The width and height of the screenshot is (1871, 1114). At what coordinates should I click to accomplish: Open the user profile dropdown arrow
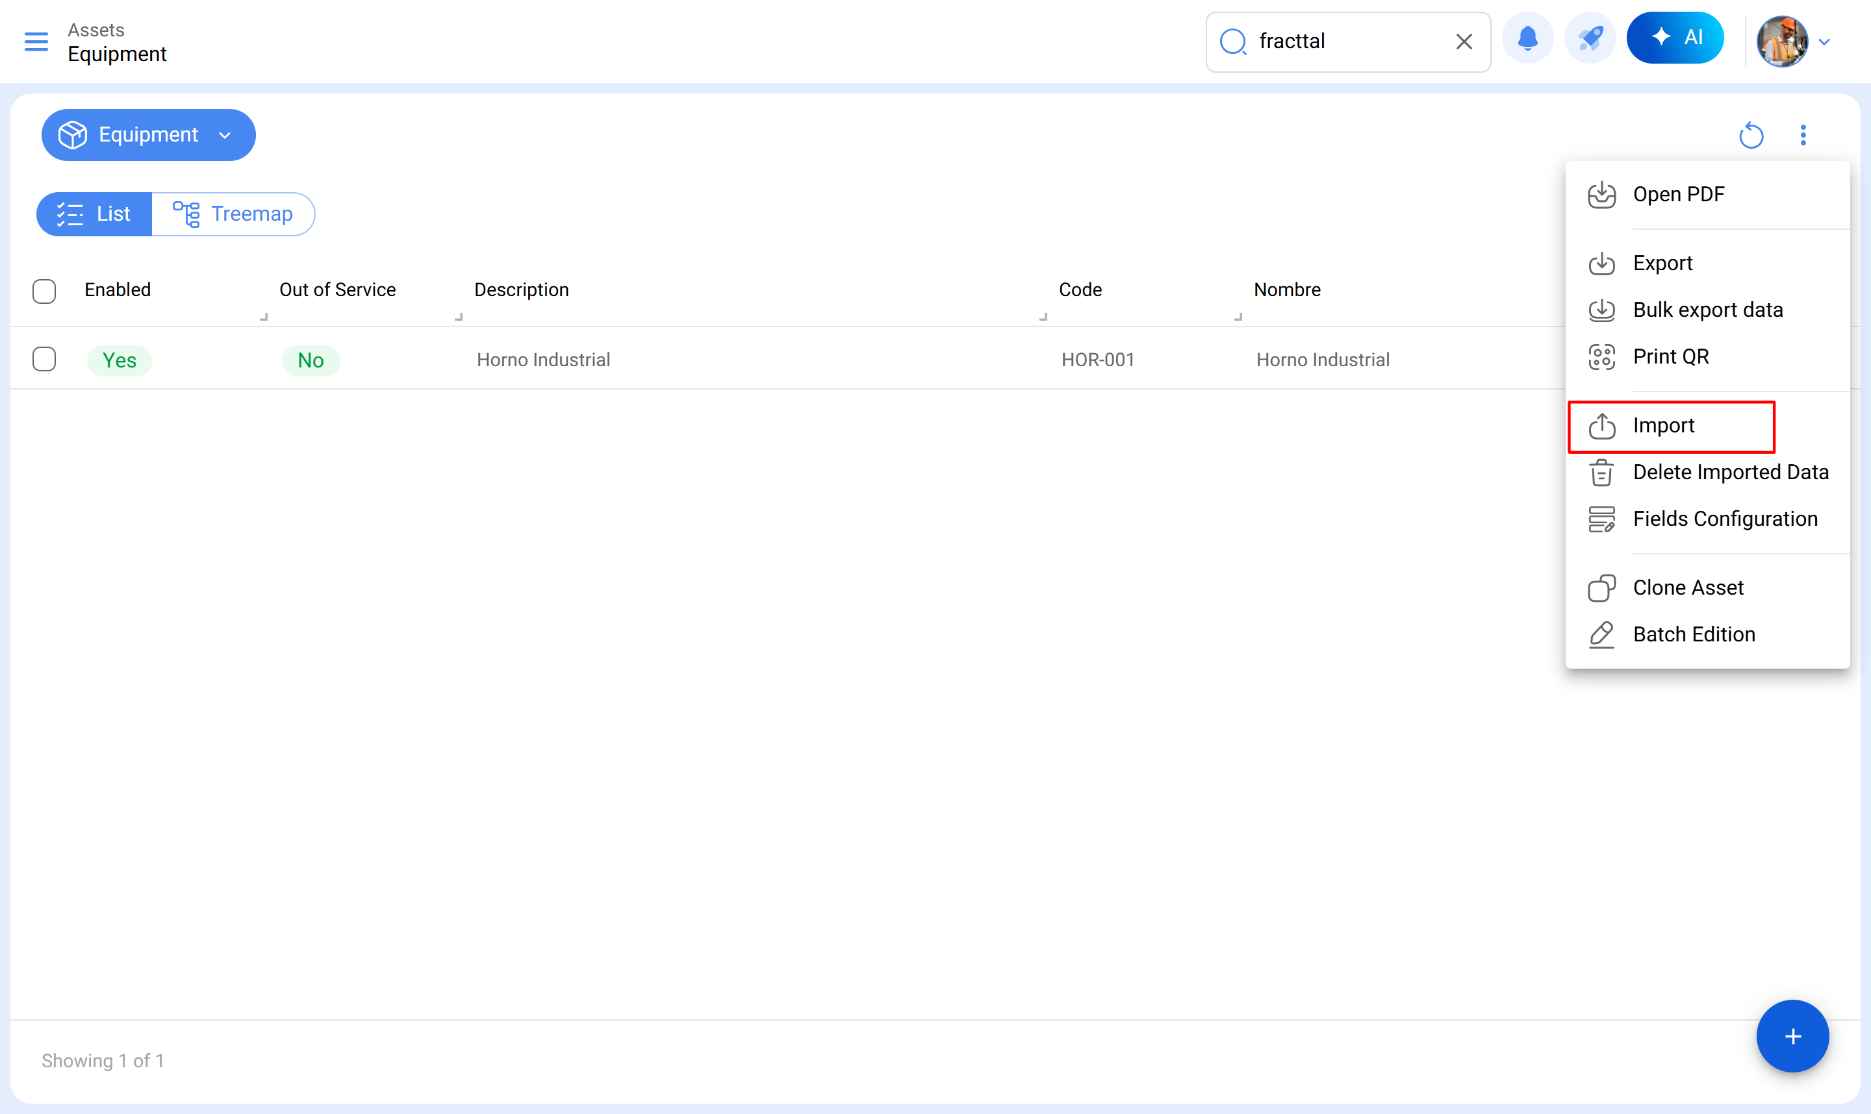point(1824,42)
